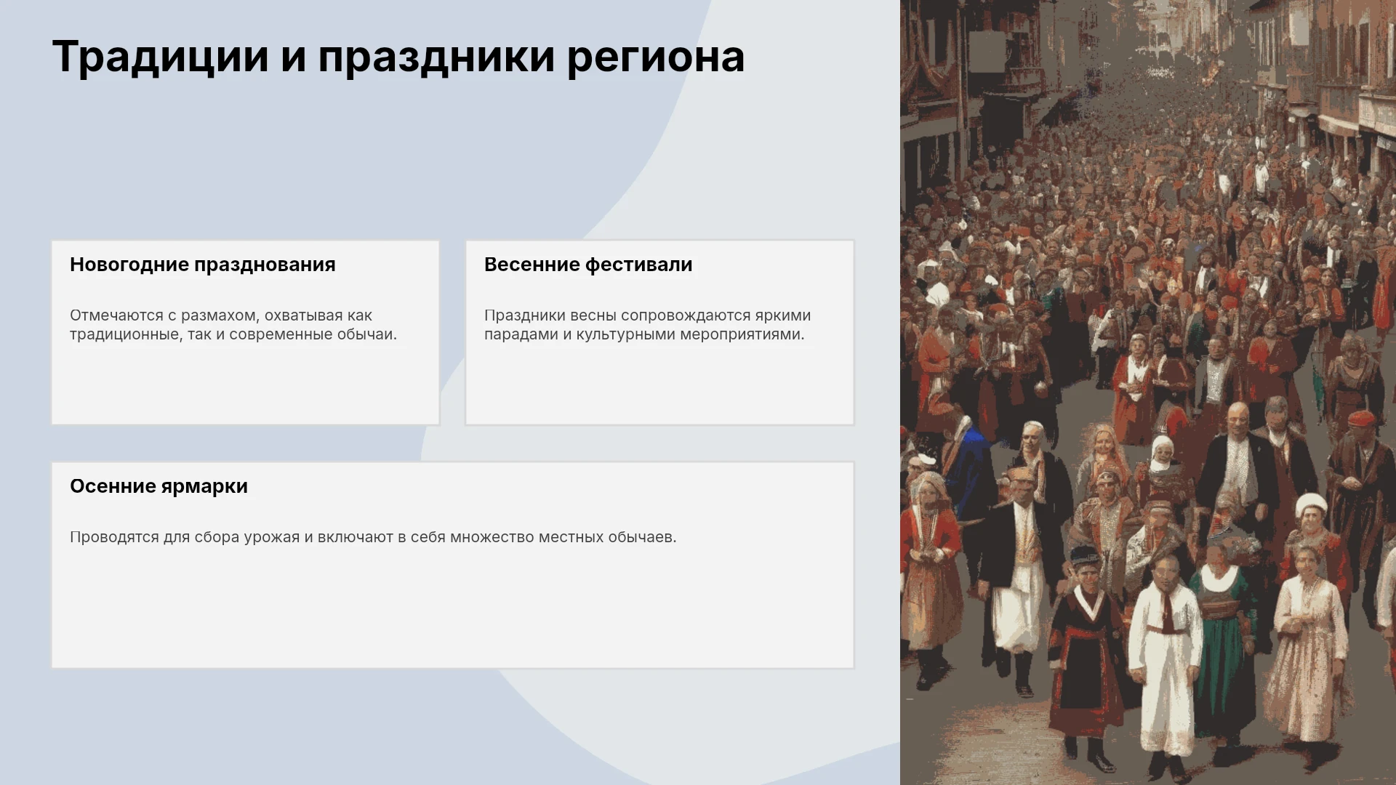
Task: Click the "Новогодние празднования" card heading
Action: [x=203, y=265]
